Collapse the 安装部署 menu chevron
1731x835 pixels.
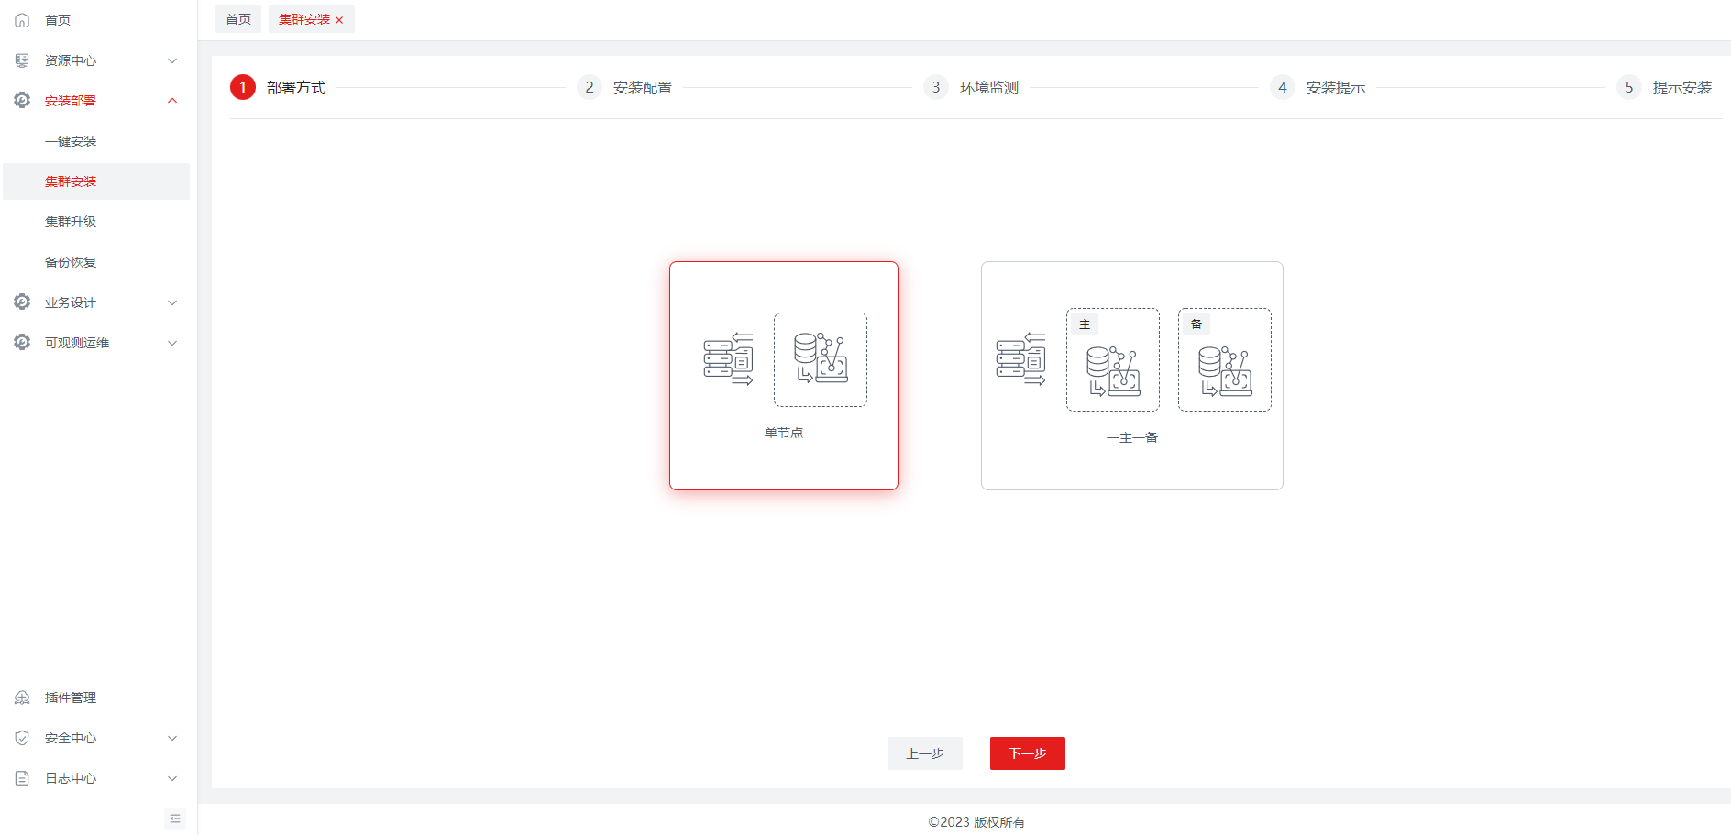pos(172,101)
